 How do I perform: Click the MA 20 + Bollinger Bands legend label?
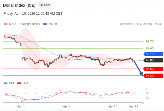click(24, 24)
